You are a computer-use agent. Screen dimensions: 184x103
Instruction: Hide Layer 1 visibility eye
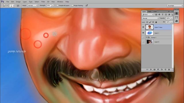click(x=143, y=33)
